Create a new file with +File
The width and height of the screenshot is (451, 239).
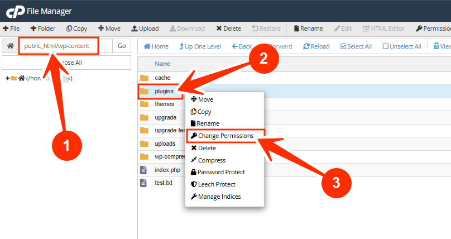[x=11, y=28]
